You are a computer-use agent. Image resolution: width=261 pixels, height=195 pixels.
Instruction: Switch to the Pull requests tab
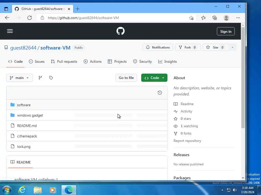click(64, 61)
